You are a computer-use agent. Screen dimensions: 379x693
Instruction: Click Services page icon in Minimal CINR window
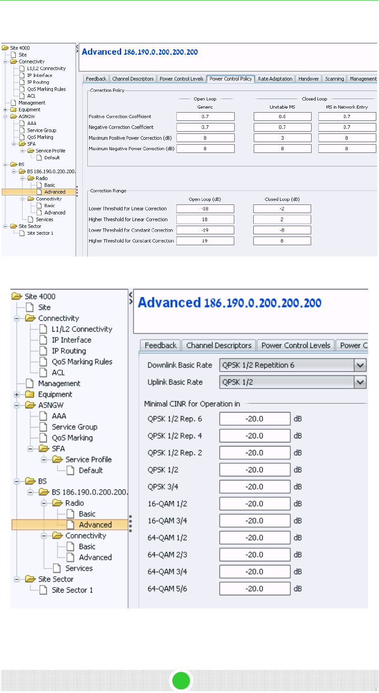click(x=57, y=568)
